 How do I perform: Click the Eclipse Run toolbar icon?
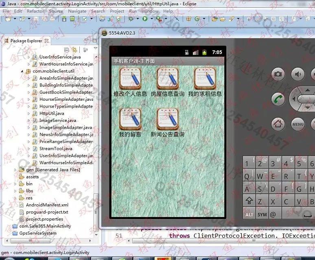145,19
